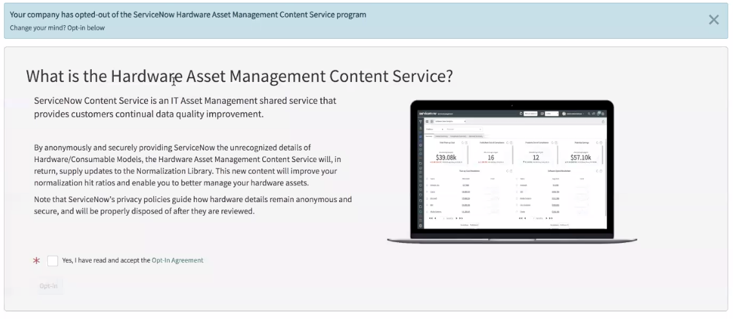The image size is (733, 319).
Task: Click the text 'Change your mind? Opt-in below'
Action: tap(57, 28)
